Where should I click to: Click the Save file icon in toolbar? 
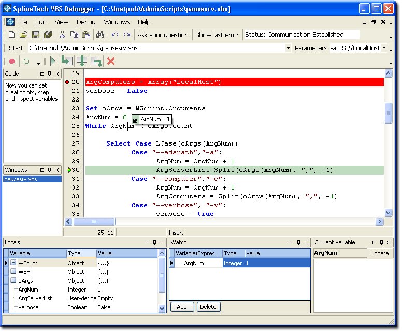coord(36,35)
